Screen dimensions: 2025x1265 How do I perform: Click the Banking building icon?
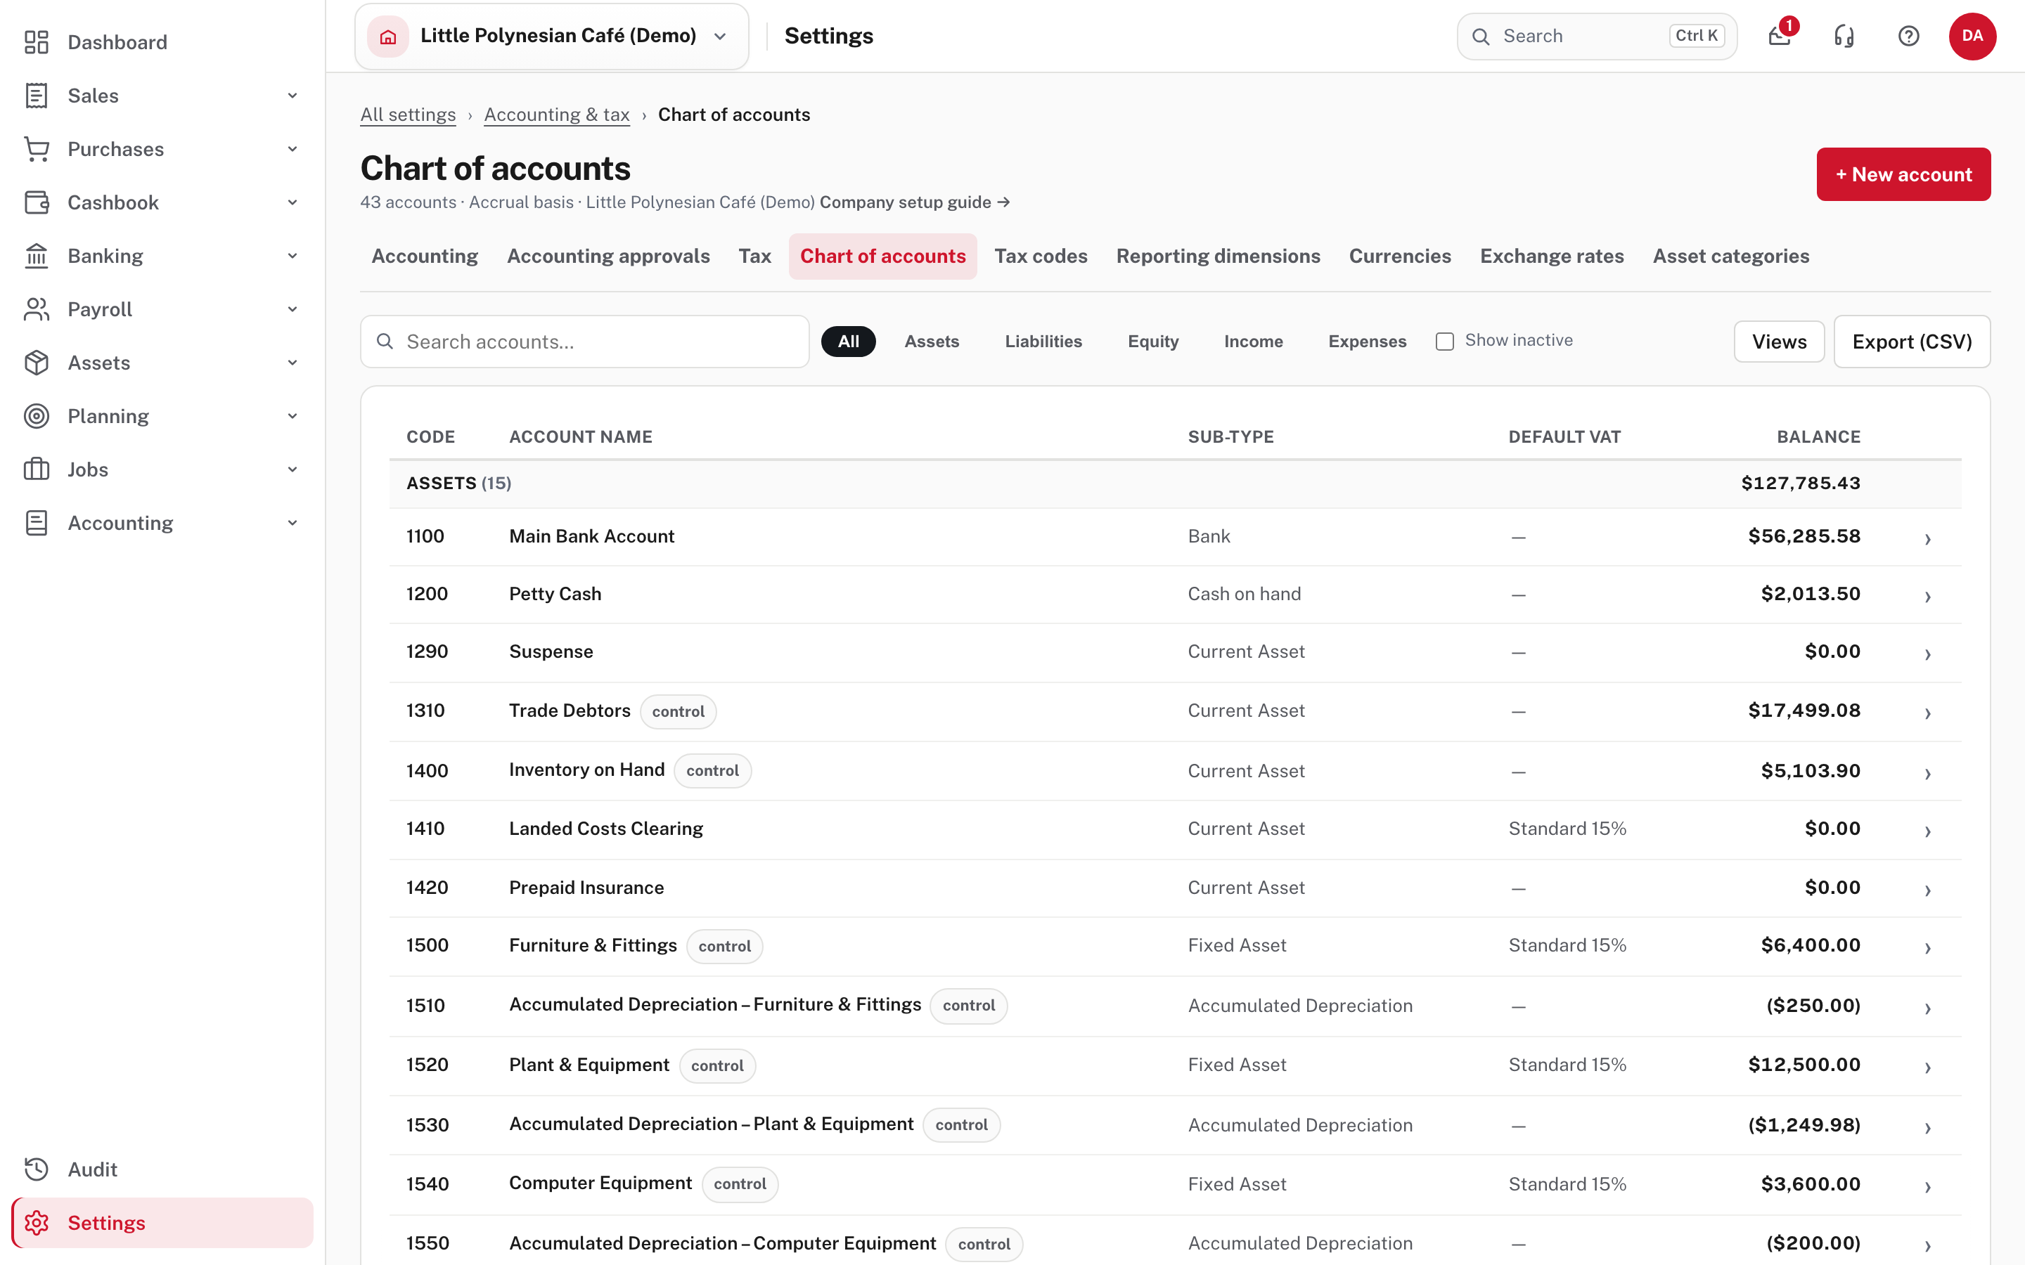[x=36, y=256]
